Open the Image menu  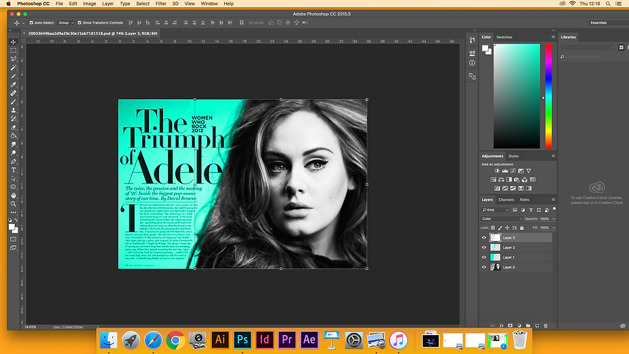pos(89,3)
